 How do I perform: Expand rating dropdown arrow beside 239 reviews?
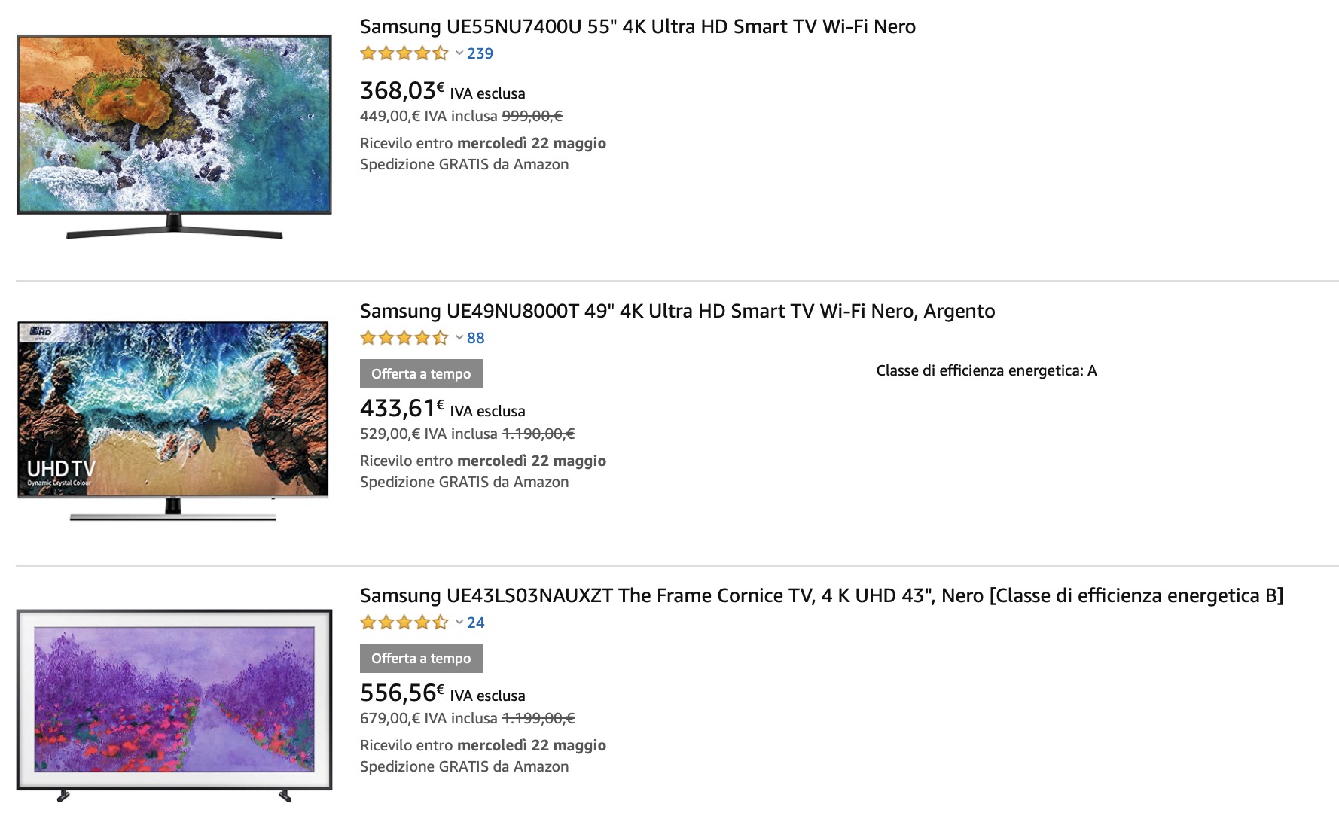[x=459, y=53]
